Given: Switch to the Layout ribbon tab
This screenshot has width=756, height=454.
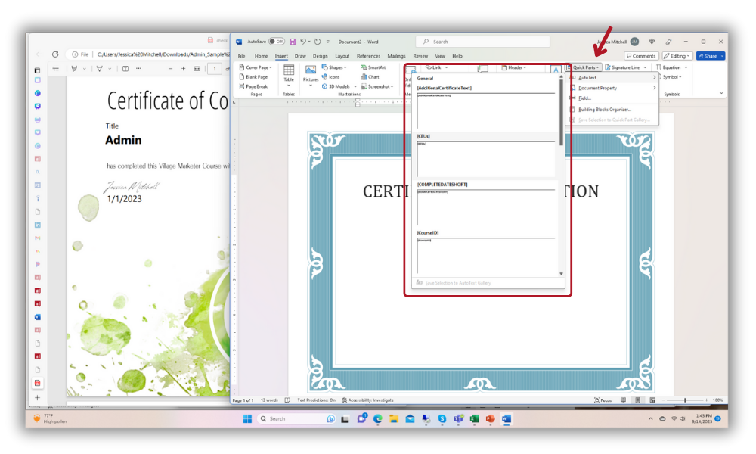Looking at the screenshot, I should click(x=342, y=56).
